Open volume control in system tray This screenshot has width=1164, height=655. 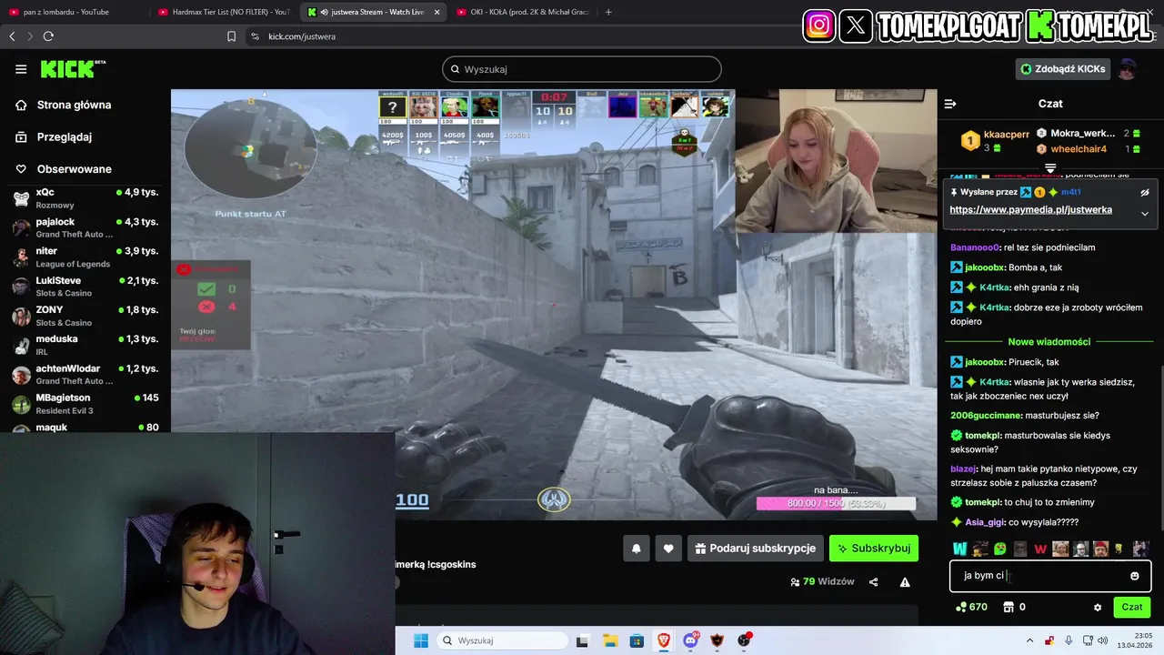1103,640
